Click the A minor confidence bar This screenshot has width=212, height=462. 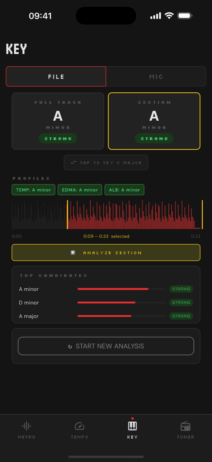click(x=122, y=289)
